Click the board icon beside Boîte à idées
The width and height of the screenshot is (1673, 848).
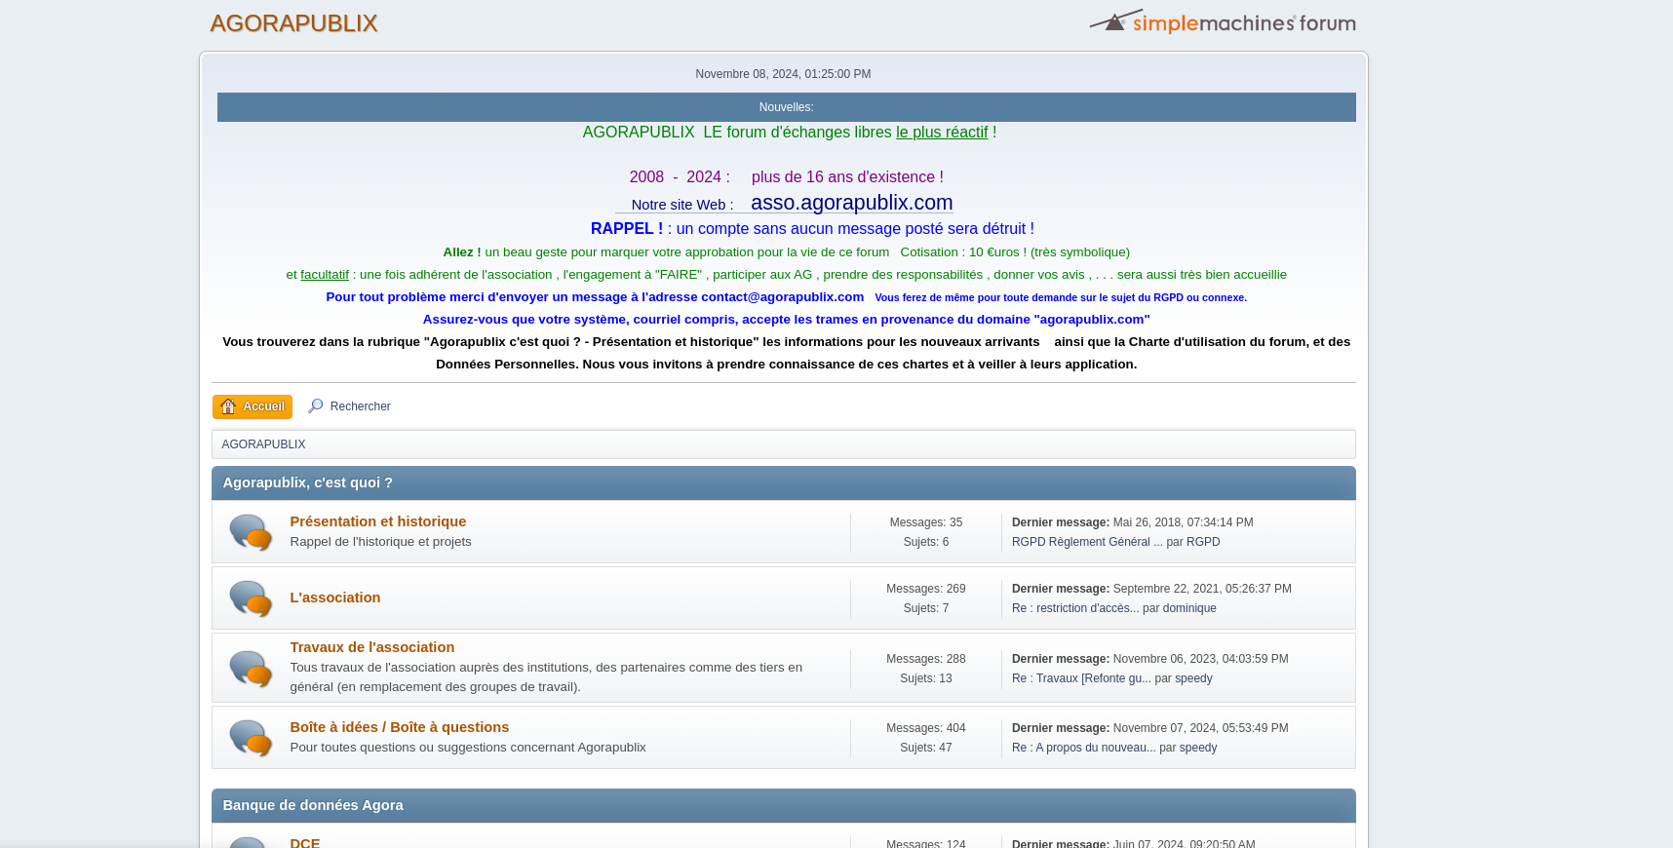point(250,738)
